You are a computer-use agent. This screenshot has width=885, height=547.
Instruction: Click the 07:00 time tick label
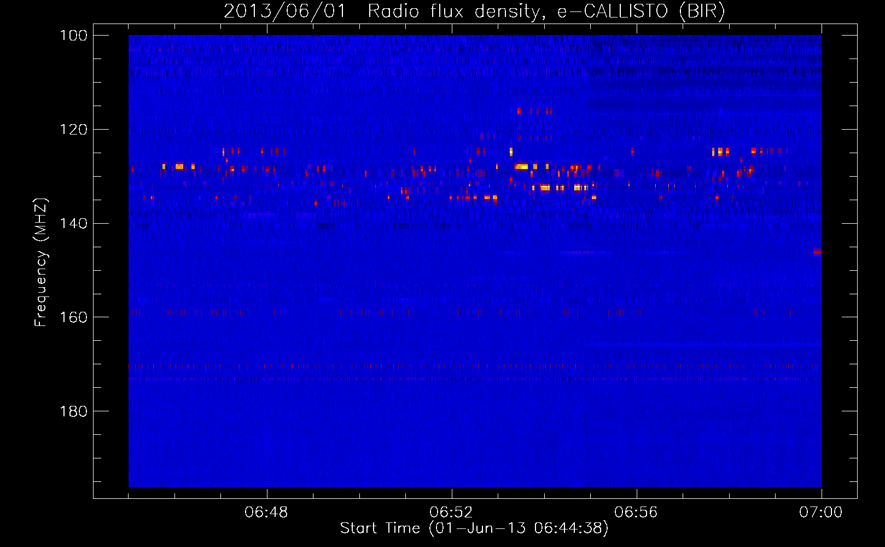point(821,513)
